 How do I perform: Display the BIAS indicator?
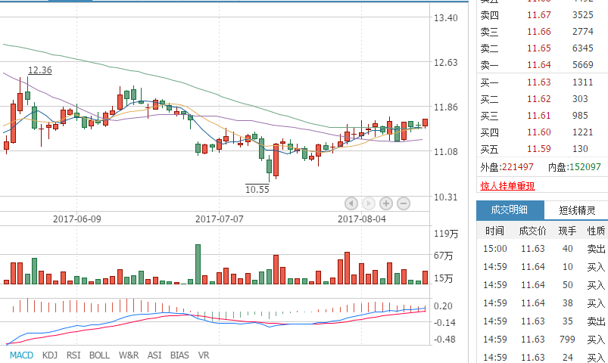(179, 355)
